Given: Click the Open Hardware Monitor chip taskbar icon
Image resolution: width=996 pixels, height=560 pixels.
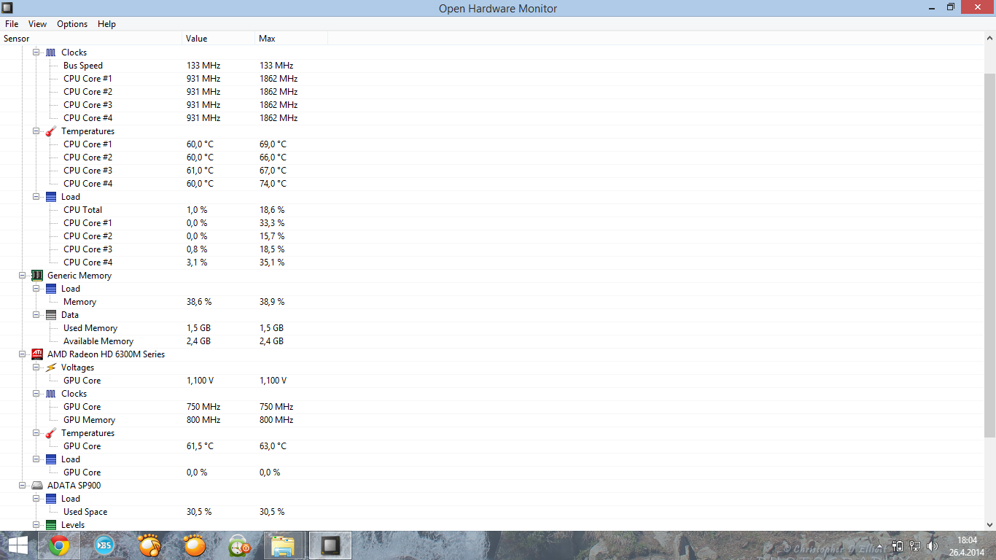Looking at the screenshot, I should pos(330,545).
